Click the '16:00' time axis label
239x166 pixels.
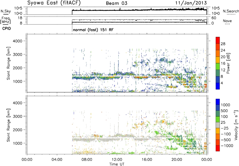click(x=147, y=160)
